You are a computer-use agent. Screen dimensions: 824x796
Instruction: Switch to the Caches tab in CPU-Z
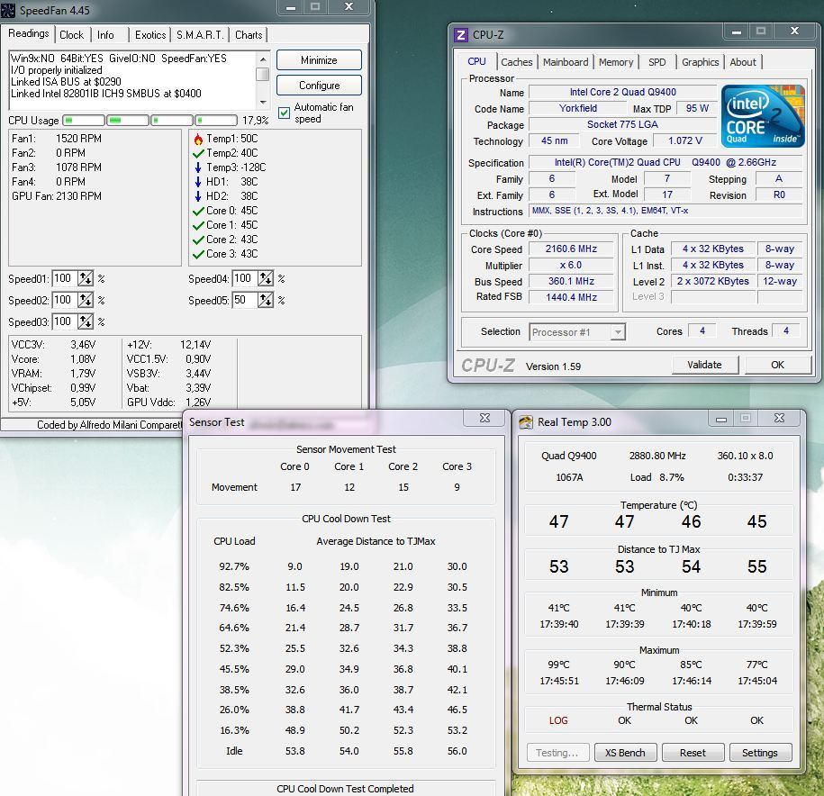click(x=517, y=62)
